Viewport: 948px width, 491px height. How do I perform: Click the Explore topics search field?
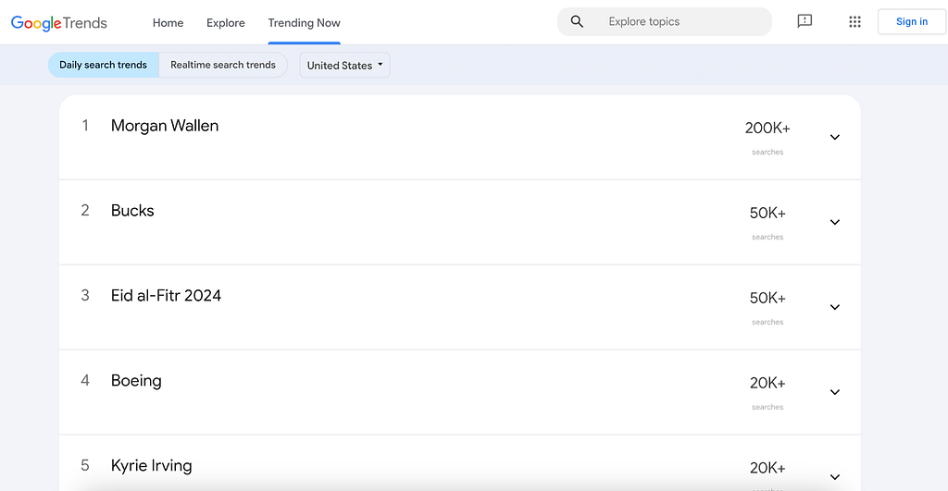[x=665, y=22]
